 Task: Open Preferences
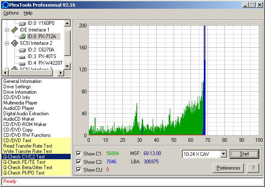[228, 168]
